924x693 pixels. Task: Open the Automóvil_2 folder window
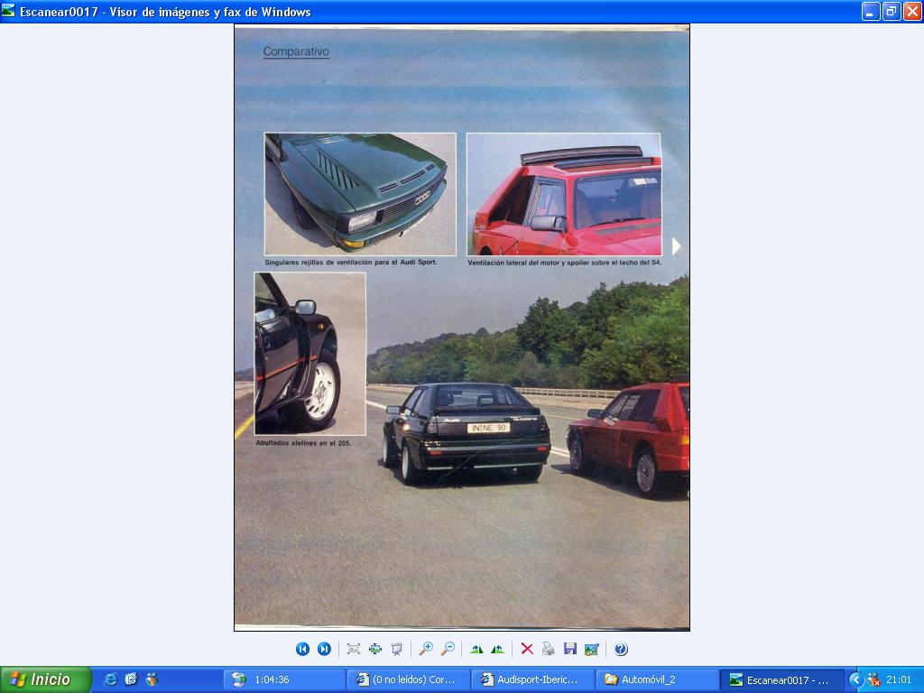[657, 680]
